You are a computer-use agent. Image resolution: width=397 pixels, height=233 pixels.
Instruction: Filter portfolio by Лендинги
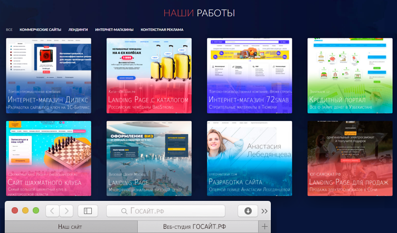(x=78, y=30)
